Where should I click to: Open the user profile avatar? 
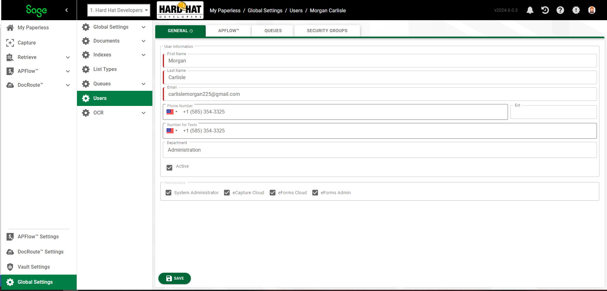coord(592,10)
